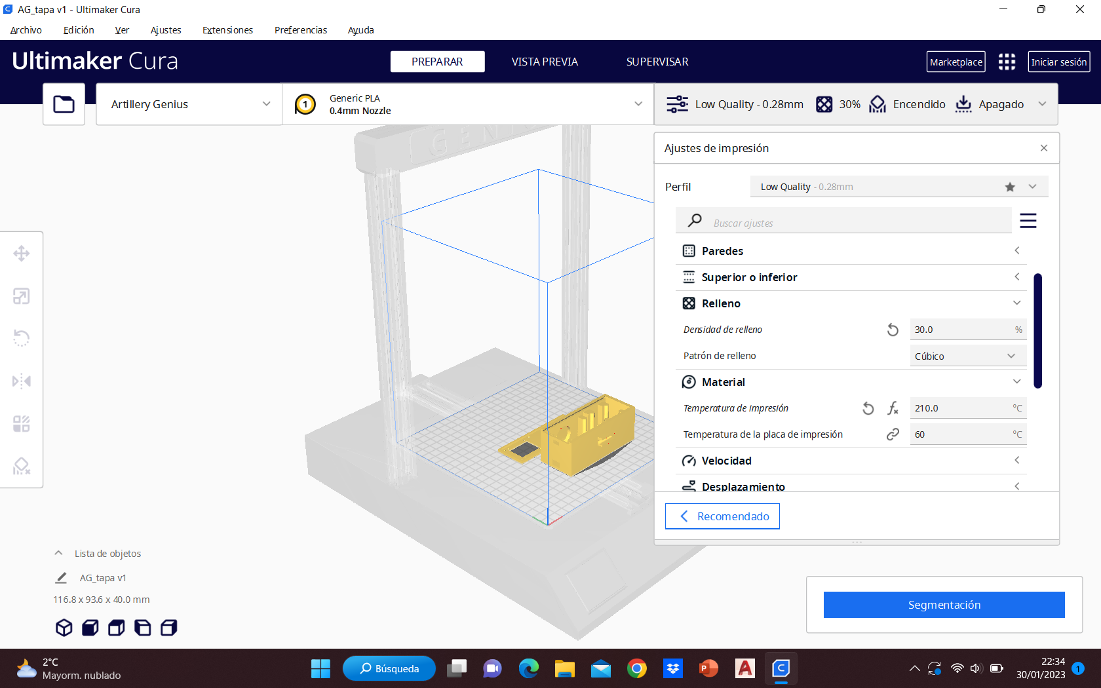The height and width of the screenshot is (688, 1101).
Task: Switch to Recomendado settings mode
Action: click(x=722, y=516)
